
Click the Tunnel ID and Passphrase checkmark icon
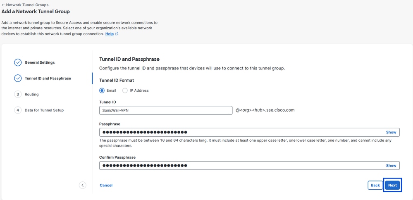coord(18,78)
